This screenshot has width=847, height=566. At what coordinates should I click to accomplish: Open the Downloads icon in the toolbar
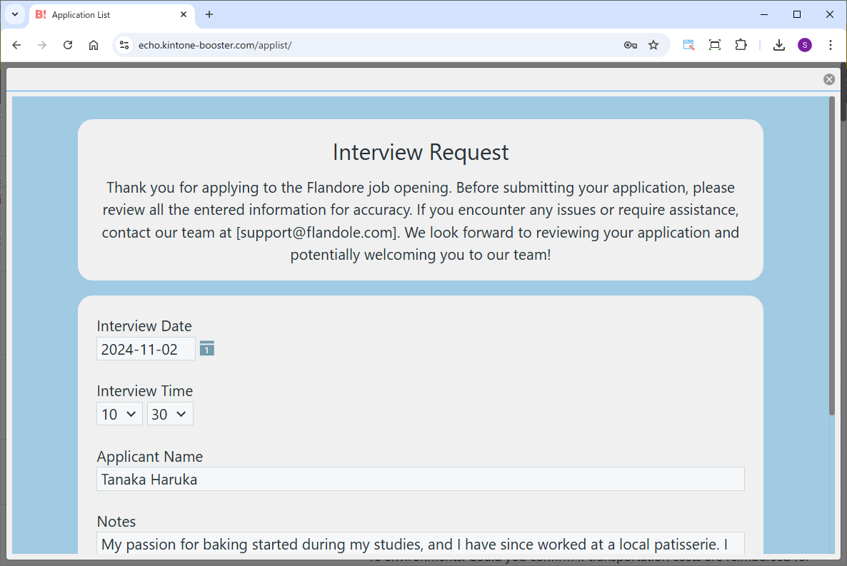779,45
